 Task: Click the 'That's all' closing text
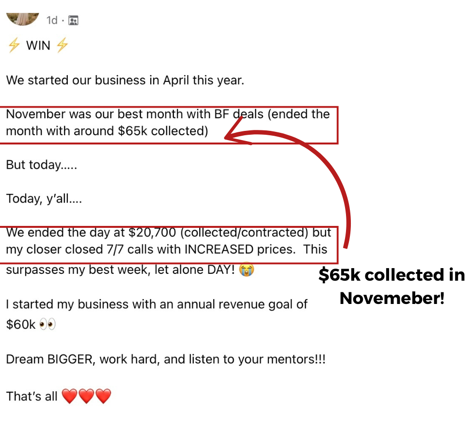point(31,396)
